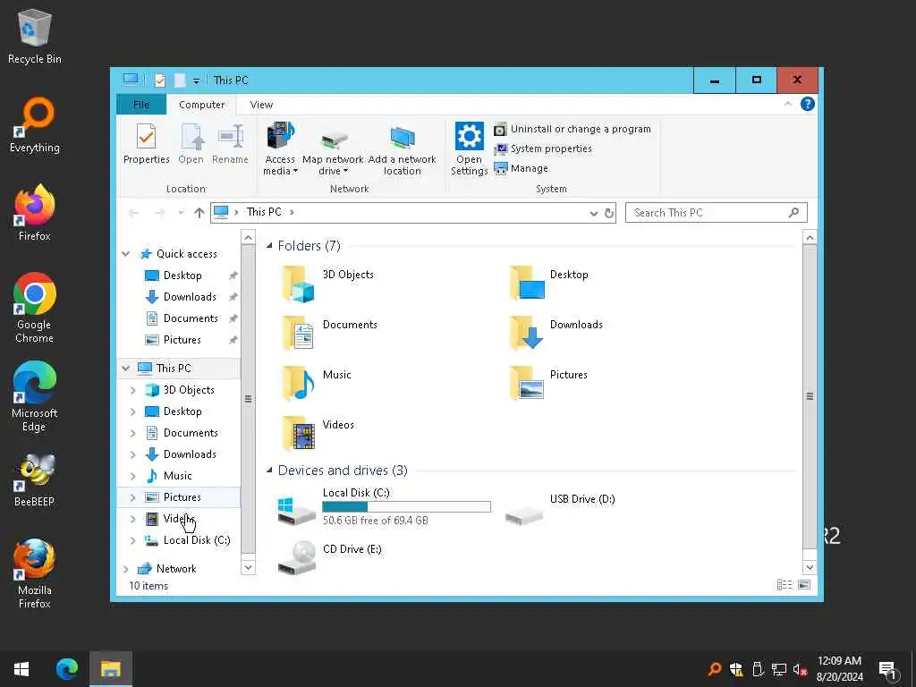Switch to the View ribbon tab
The width and height of the screenshot is (916, 687).
[261, 105]
